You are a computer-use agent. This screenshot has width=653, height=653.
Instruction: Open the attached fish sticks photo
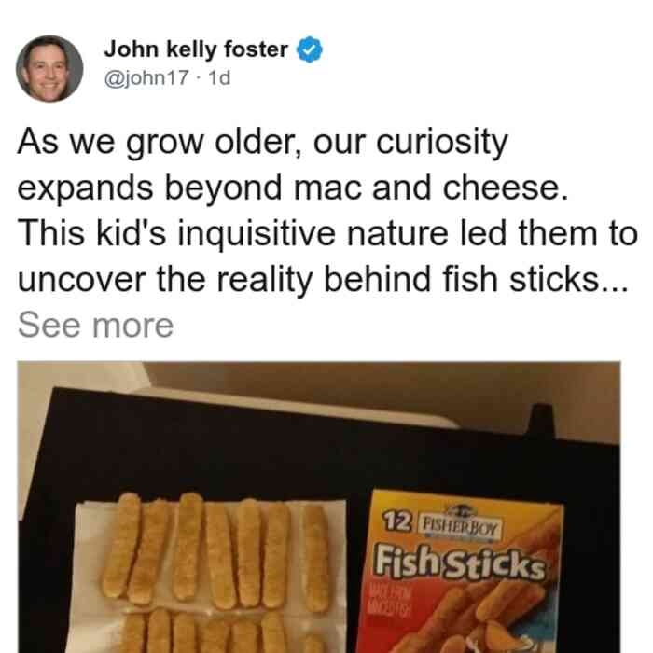(319, 507)
